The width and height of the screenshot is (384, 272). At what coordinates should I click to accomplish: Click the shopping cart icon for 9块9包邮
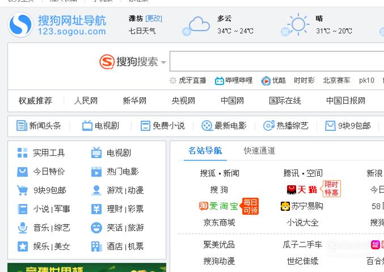click(x=22, y=190)
